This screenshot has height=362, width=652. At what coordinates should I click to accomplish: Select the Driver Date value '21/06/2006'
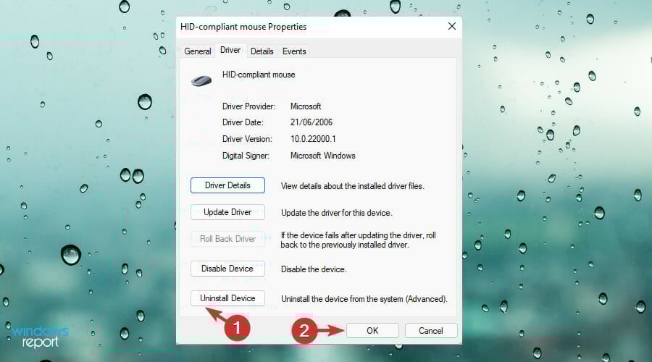[x=312, y=122]
